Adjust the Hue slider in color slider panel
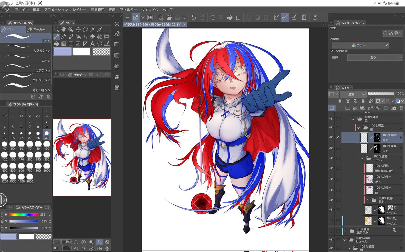 (24, 215)
